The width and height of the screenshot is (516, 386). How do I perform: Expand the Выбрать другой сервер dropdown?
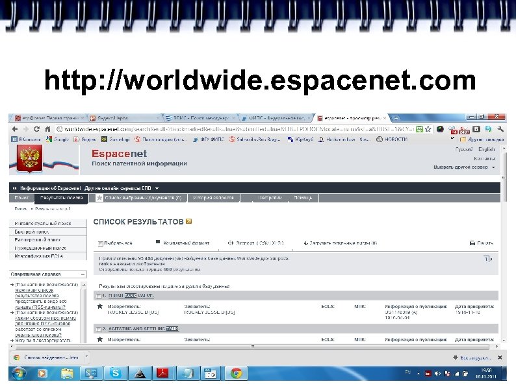(493, 167)
